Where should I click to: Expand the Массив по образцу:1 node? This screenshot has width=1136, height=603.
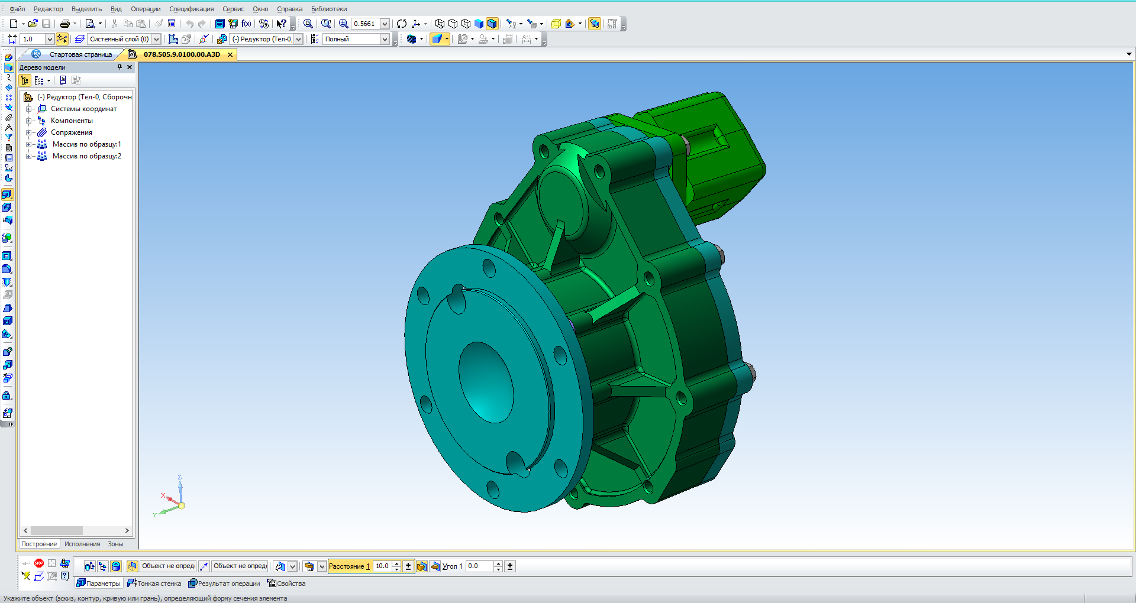click(x=28, y=144)
